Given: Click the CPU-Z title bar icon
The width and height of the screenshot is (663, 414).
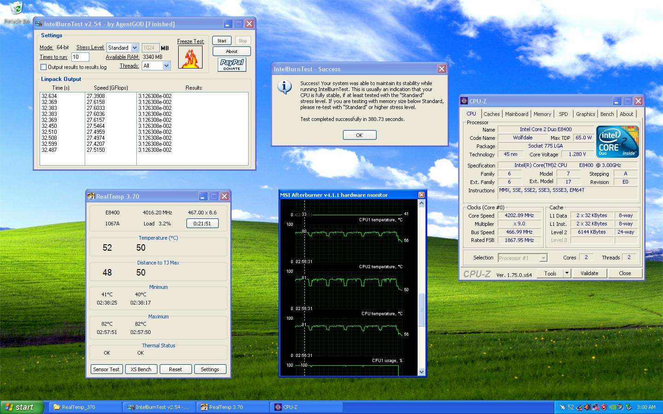Looking at the screenshot, I should (x=464, y=101).
